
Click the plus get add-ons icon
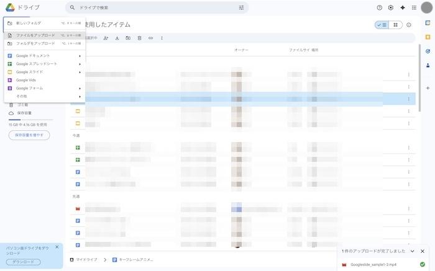428,88
